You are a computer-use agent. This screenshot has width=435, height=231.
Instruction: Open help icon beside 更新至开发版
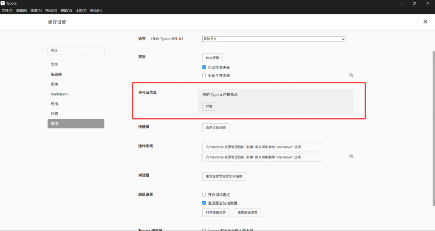(351, 75)
